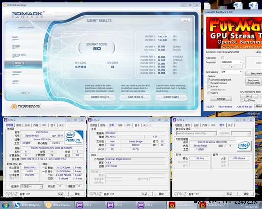Click the 认证 button in the Intel Pentium CPU-Z window
262x209 pixels.
[x=60, y=194]
